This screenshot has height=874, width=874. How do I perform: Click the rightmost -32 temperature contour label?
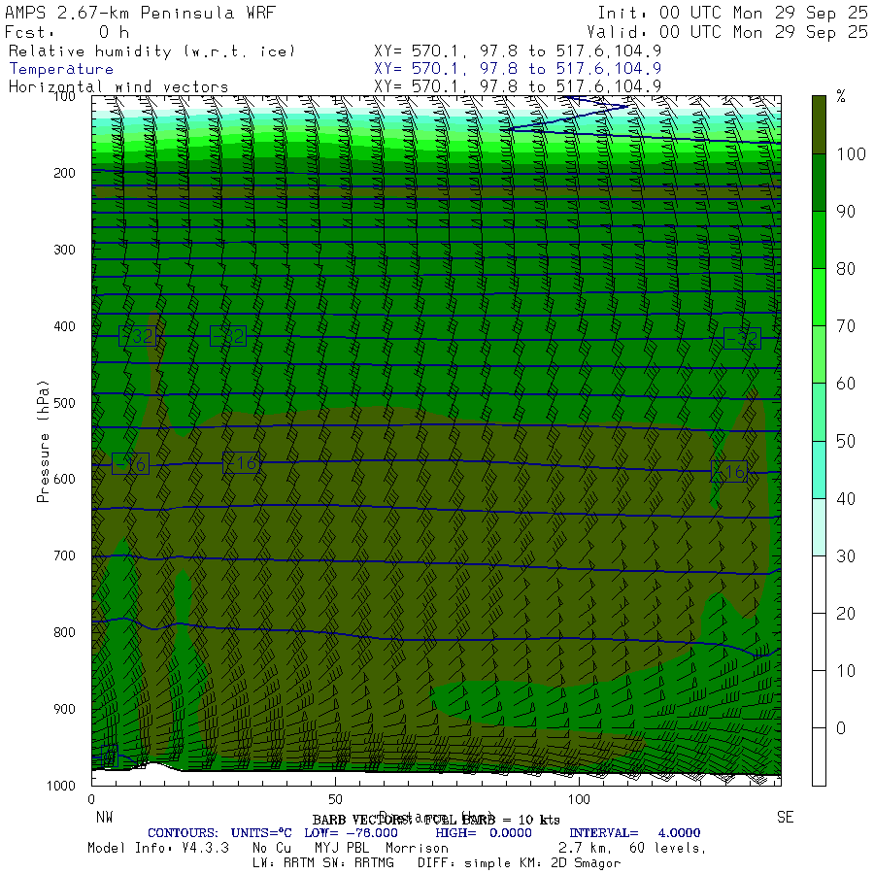pos(742,338)
